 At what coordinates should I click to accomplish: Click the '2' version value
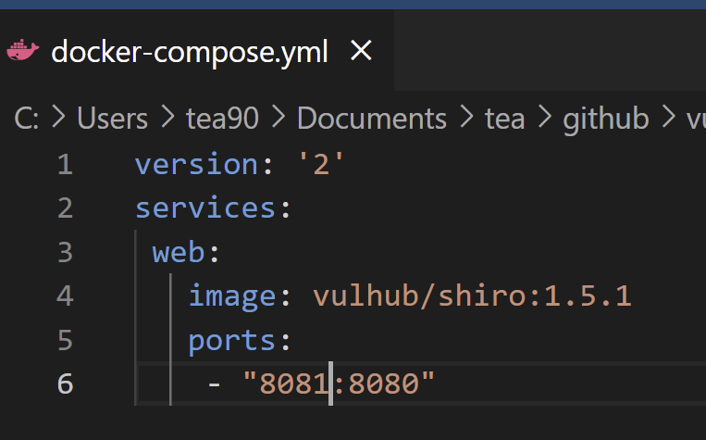[321, 163]
